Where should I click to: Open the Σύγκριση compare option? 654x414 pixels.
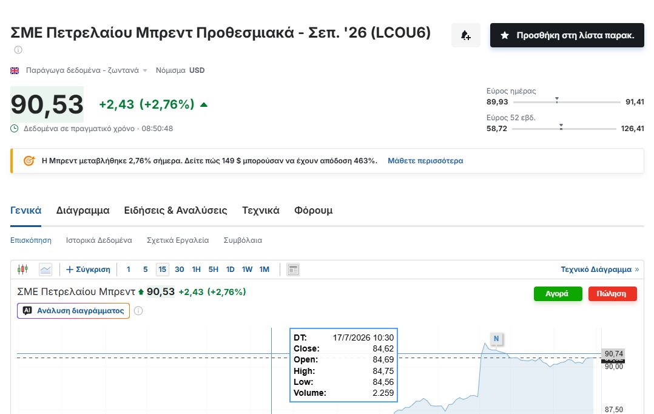pyautogui.click(x=88, y=270)
